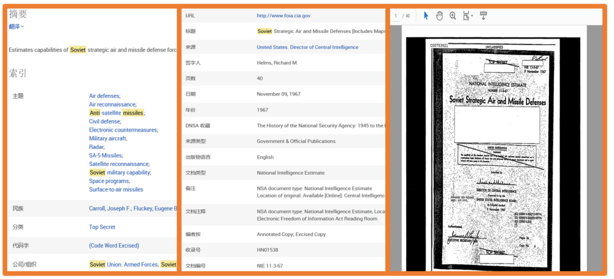Click the Air defenses subject link
The image size is (614, 279).
tap(104, 96)
